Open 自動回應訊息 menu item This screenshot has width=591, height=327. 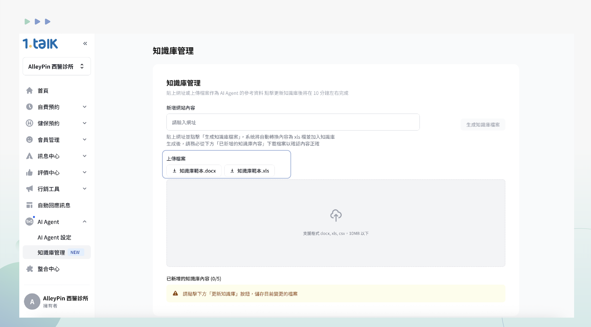point(54,205)
